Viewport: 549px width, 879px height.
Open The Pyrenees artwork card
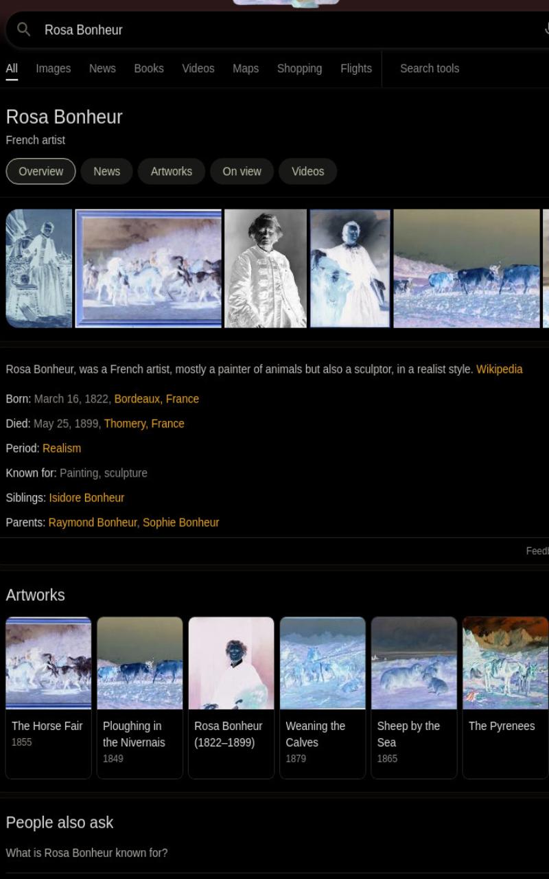(x=506, y=698)
